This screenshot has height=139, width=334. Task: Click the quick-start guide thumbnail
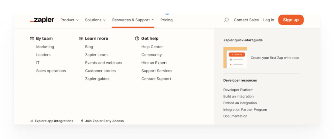click(x=235, y=58)
